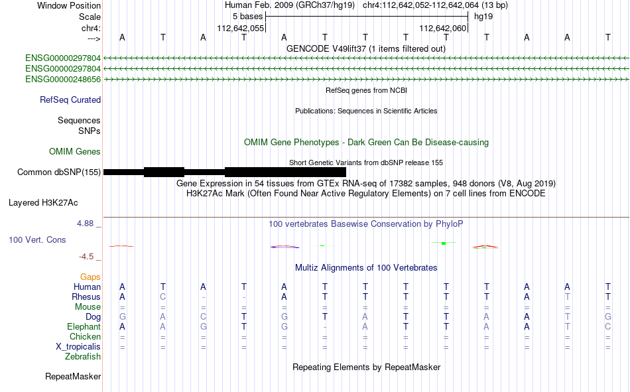Click the Scale label
This screenshot has height=392, width=630.
click(x=90, y=17)
